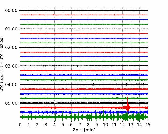Click the 00:00 time label on the y-axis
Viewport: 168px width, 134px height.
[x=11, y=11]
